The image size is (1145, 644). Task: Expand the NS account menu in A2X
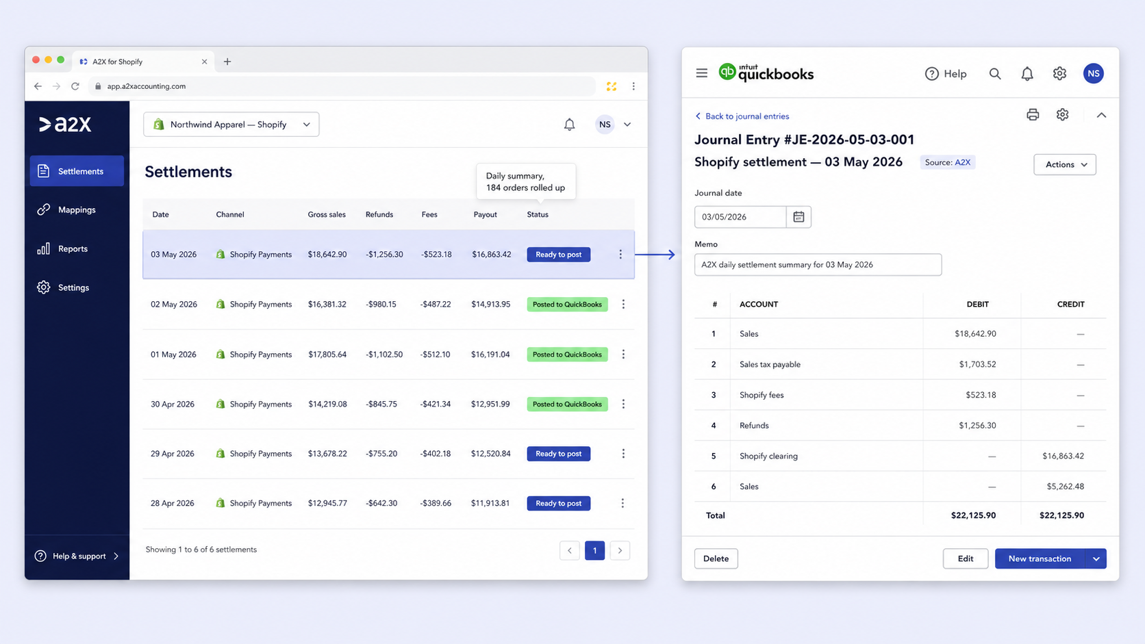click(x=627, y=125)
